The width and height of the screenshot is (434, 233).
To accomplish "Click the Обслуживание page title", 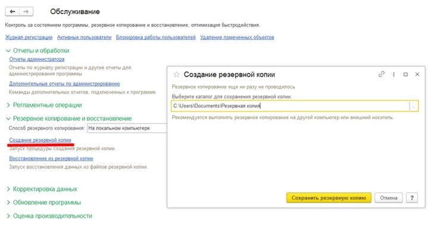I will [75, 12].
